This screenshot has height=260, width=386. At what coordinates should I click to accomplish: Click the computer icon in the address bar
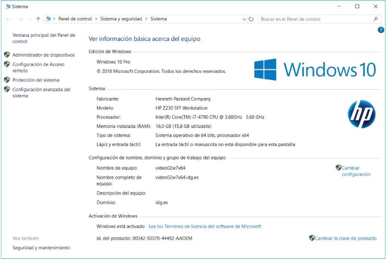(48, 19)
